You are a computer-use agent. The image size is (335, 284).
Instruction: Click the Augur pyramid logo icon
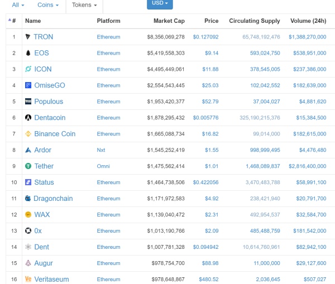[x=28, y=263]
